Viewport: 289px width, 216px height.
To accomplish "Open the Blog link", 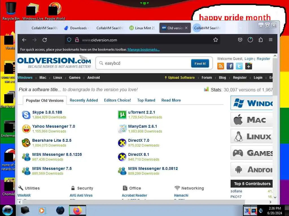I will click(x=222, y=78).
